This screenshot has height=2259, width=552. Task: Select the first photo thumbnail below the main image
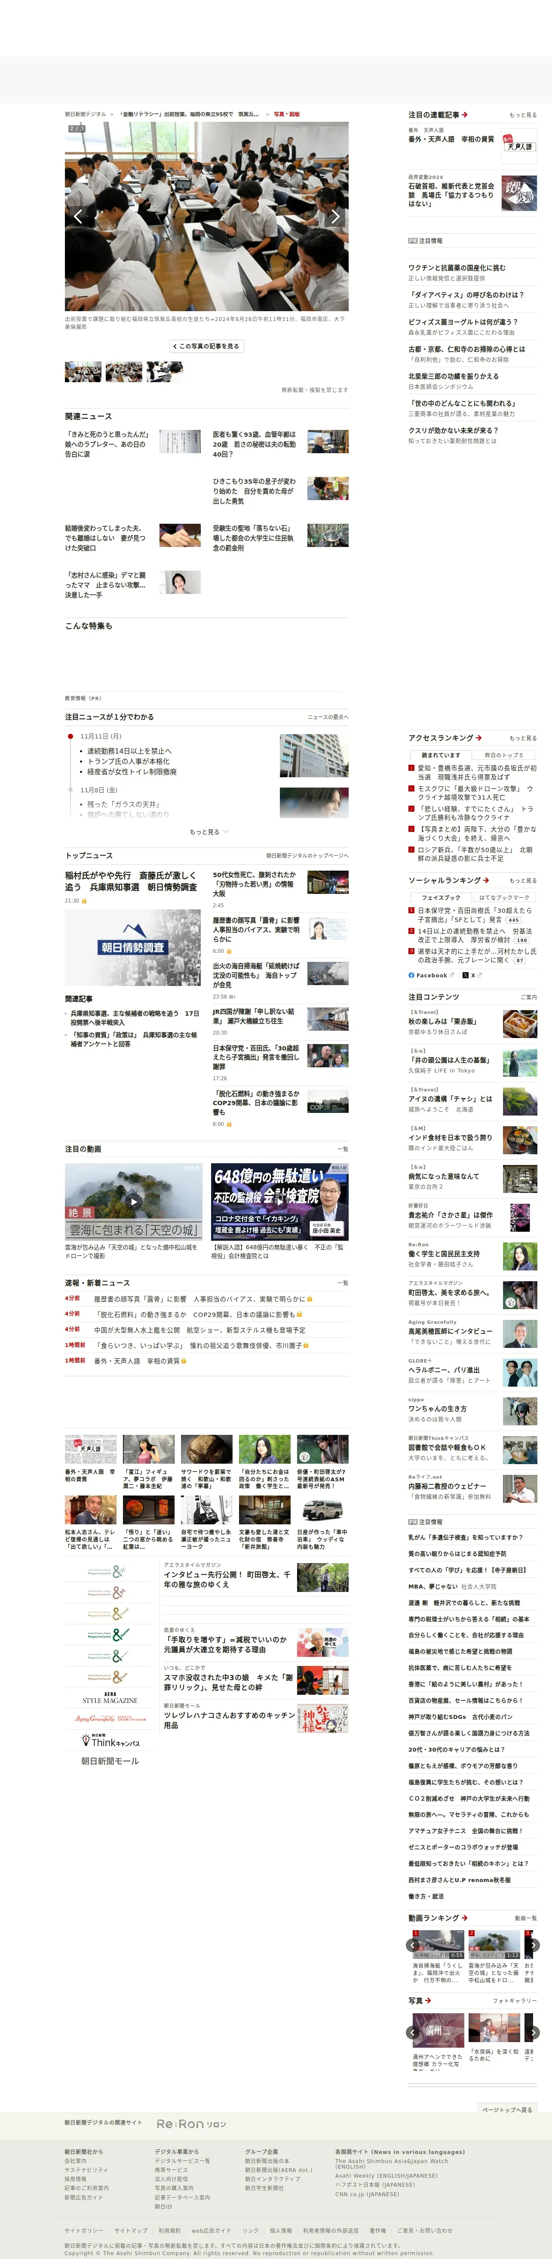pos(83,372)
